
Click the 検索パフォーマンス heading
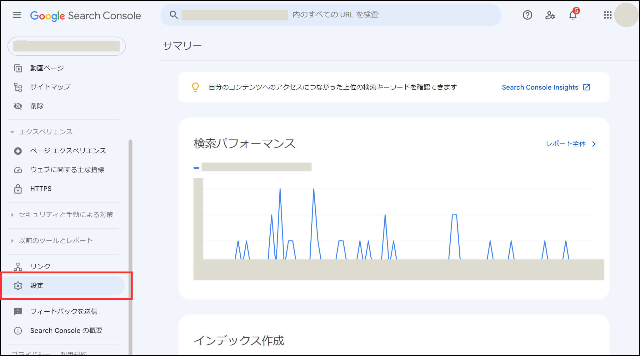245,144
